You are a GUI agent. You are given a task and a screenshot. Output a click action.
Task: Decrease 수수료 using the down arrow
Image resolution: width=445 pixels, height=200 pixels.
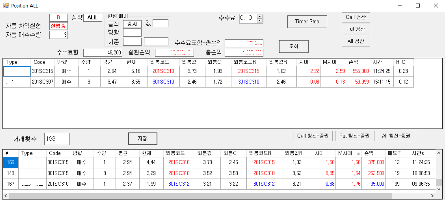pyautogui.click(x=260, y=20)
